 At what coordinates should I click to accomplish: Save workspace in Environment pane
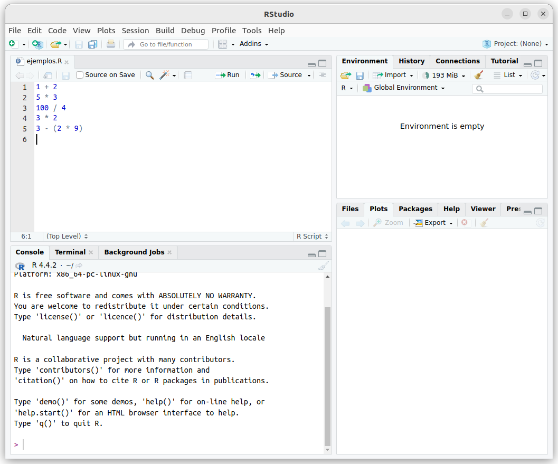360,75
